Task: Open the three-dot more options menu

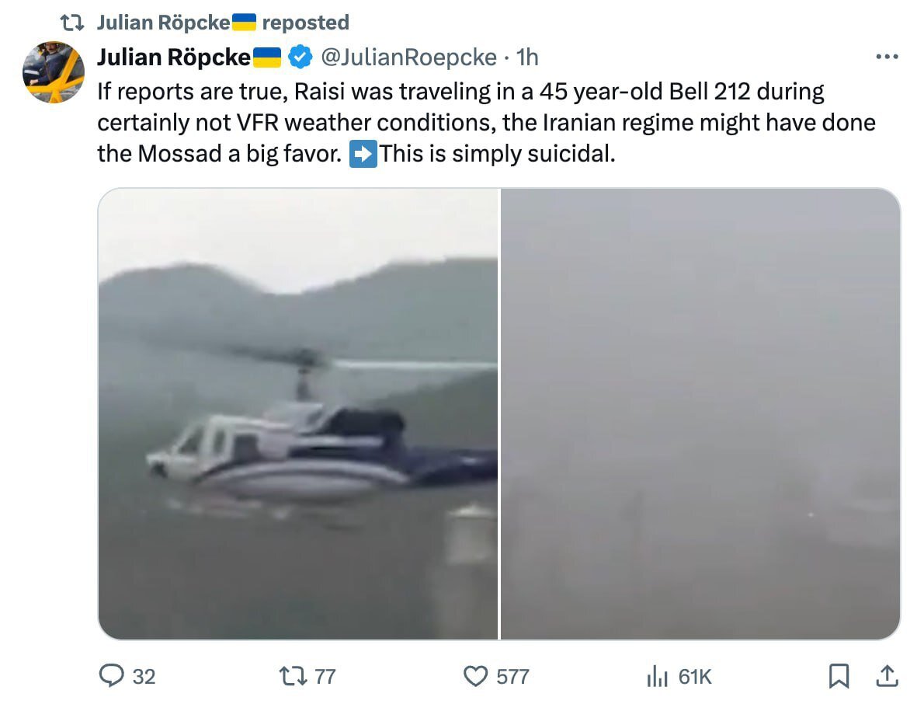Action: [887, 57]
